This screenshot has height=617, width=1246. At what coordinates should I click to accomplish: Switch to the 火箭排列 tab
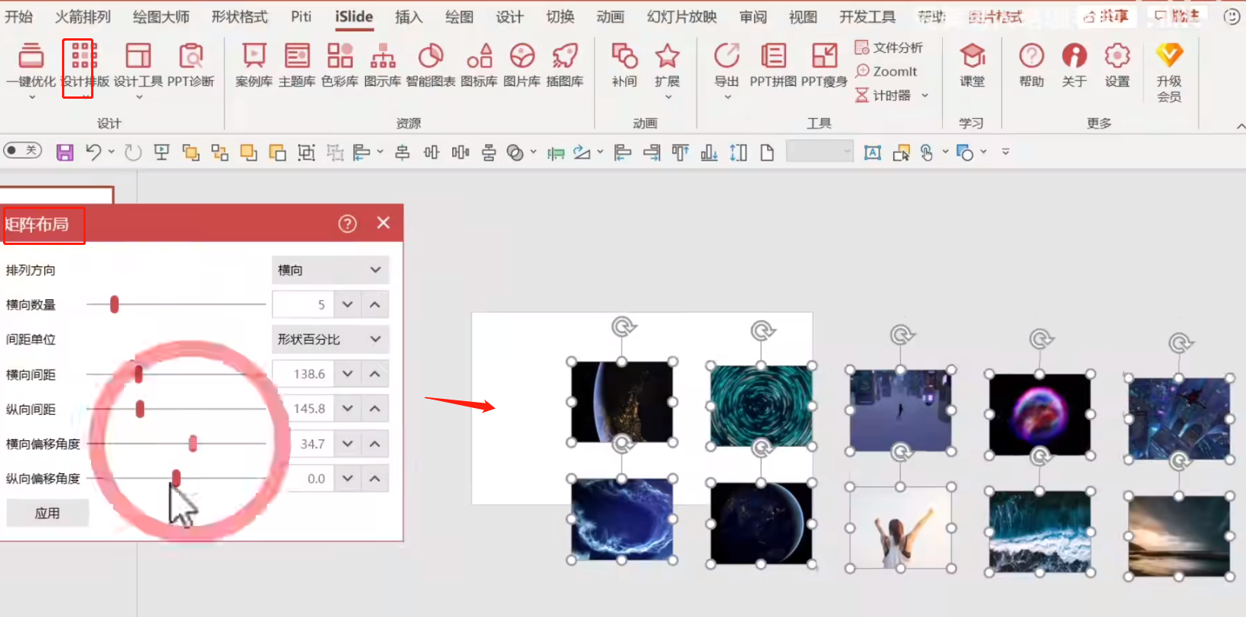pos(83,16)
